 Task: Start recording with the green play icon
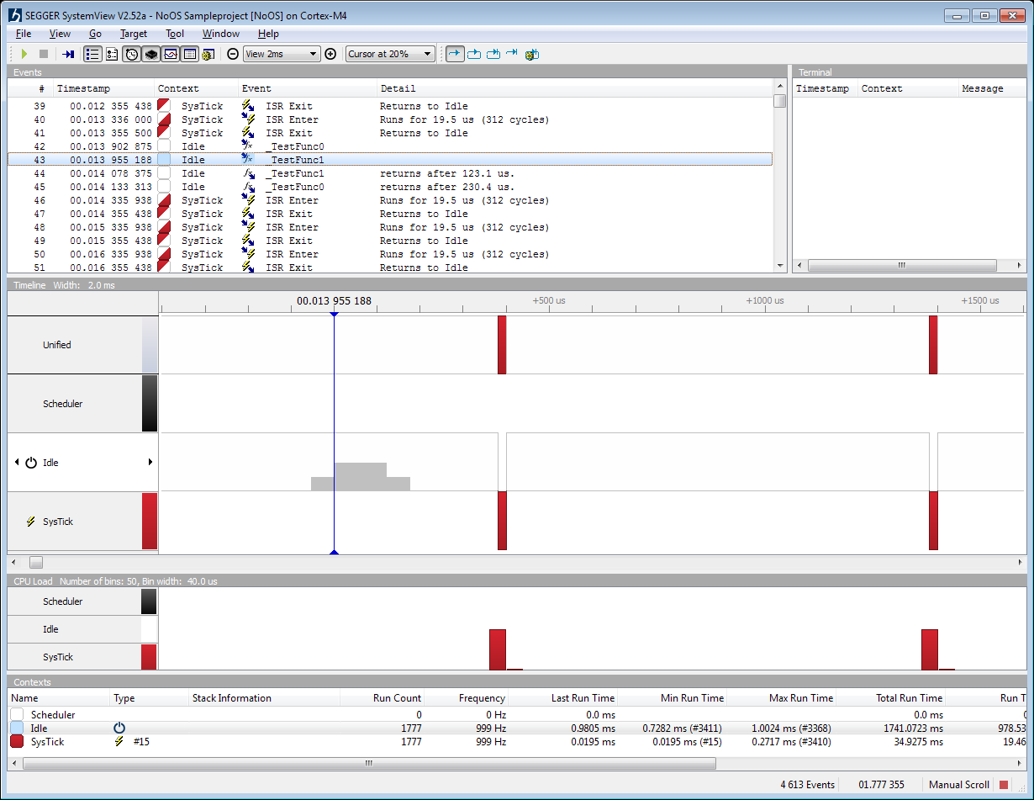(24, 54)
